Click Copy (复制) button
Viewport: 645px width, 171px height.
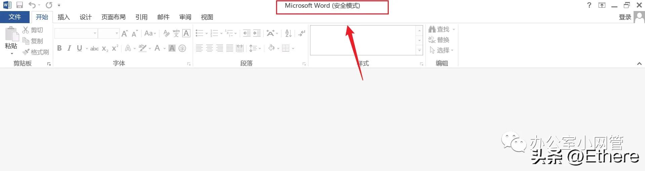33,41
